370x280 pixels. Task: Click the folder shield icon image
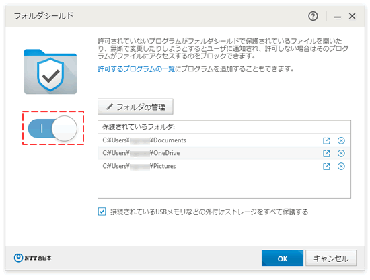point(50,72)
